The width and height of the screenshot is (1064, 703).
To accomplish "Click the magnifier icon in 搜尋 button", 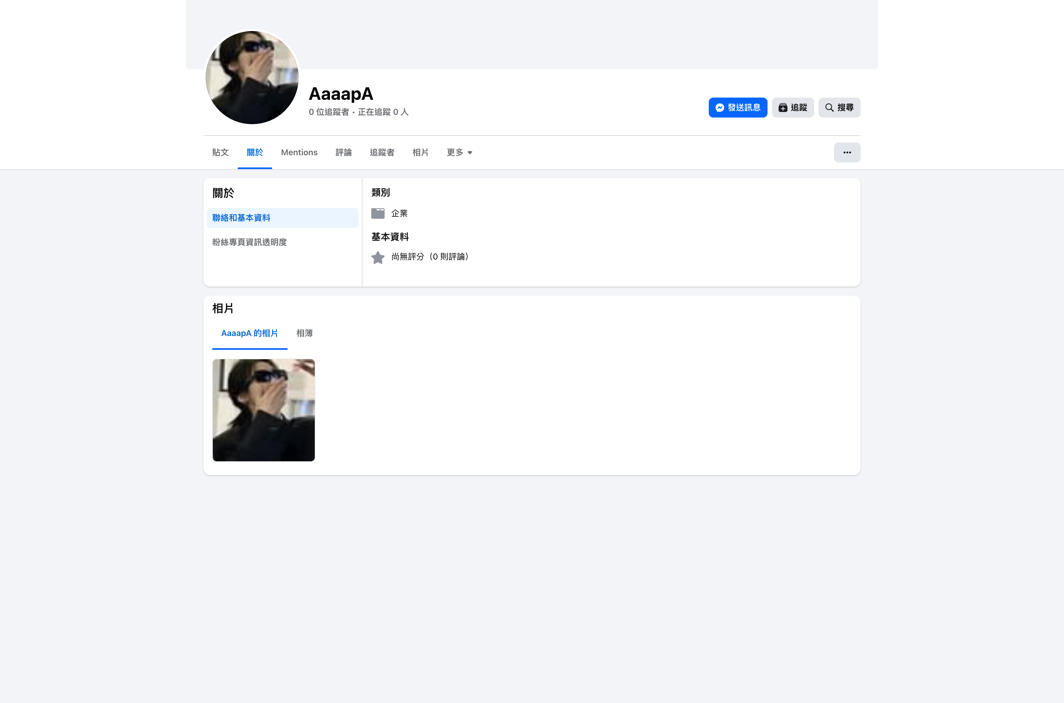I will (x=829, y=108).
